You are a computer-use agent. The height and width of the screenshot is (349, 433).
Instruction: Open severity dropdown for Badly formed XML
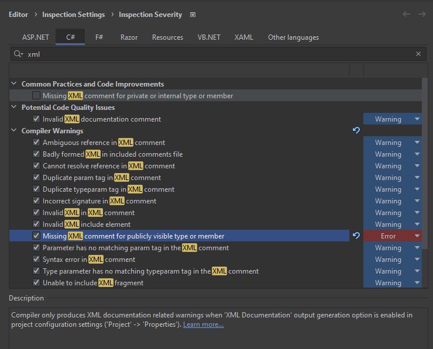393,154
